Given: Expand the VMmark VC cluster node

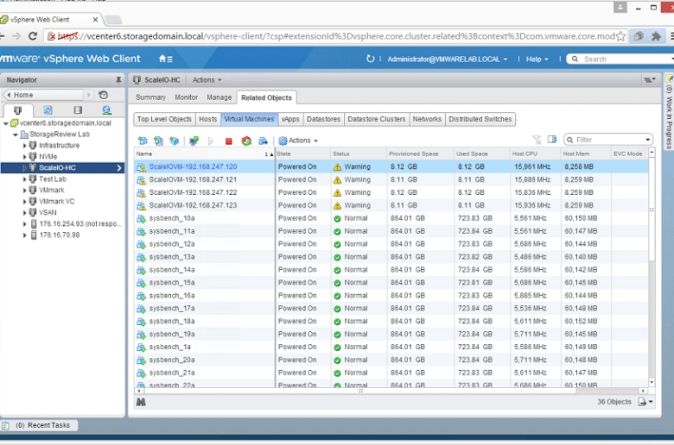Looking at the screenshot, I should (25, 201).
